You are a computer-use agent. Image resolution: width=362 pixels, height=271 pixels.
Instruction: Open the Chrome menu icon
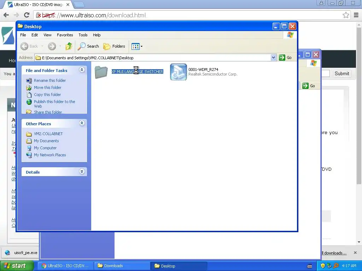[x=356, y=15]
